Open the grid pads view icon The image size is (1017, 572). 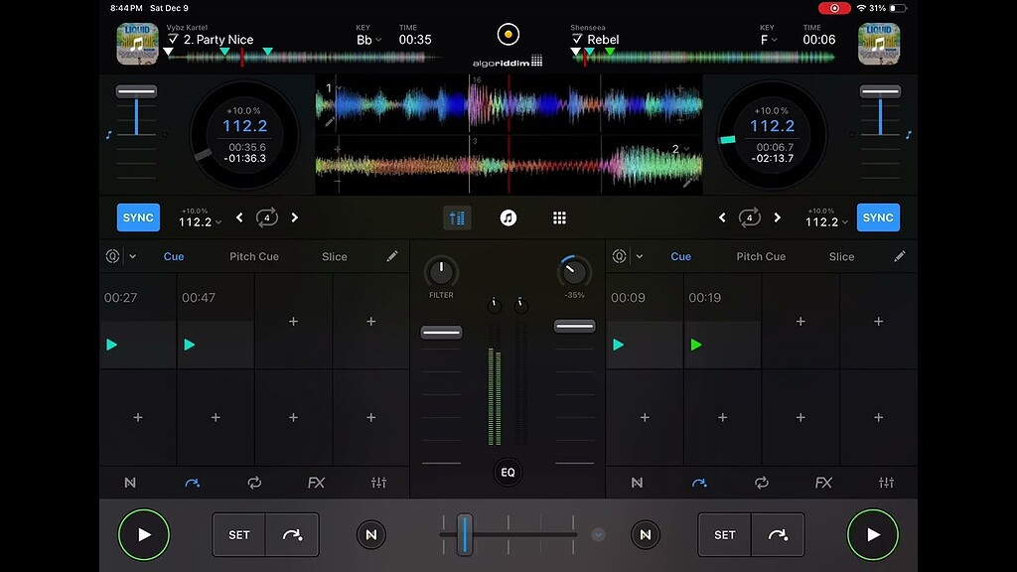point(559,217)
